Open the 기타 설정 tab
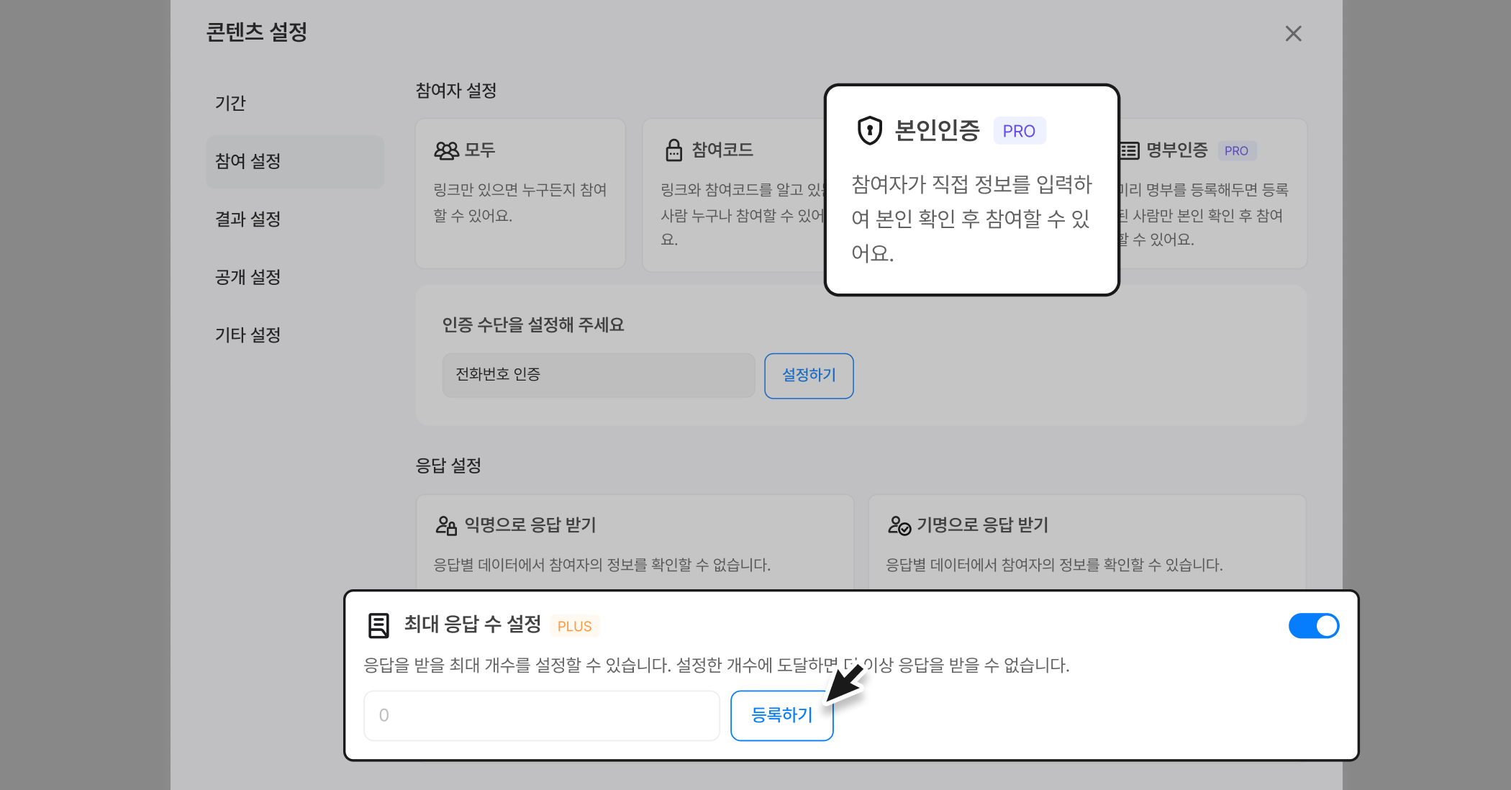This screenshot has height=790, width=1511. click(x=248, y=335)
